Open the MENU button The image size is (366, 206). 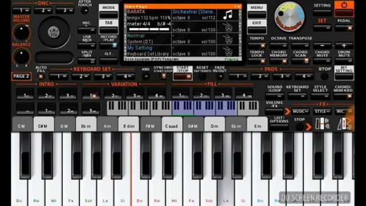257,11
